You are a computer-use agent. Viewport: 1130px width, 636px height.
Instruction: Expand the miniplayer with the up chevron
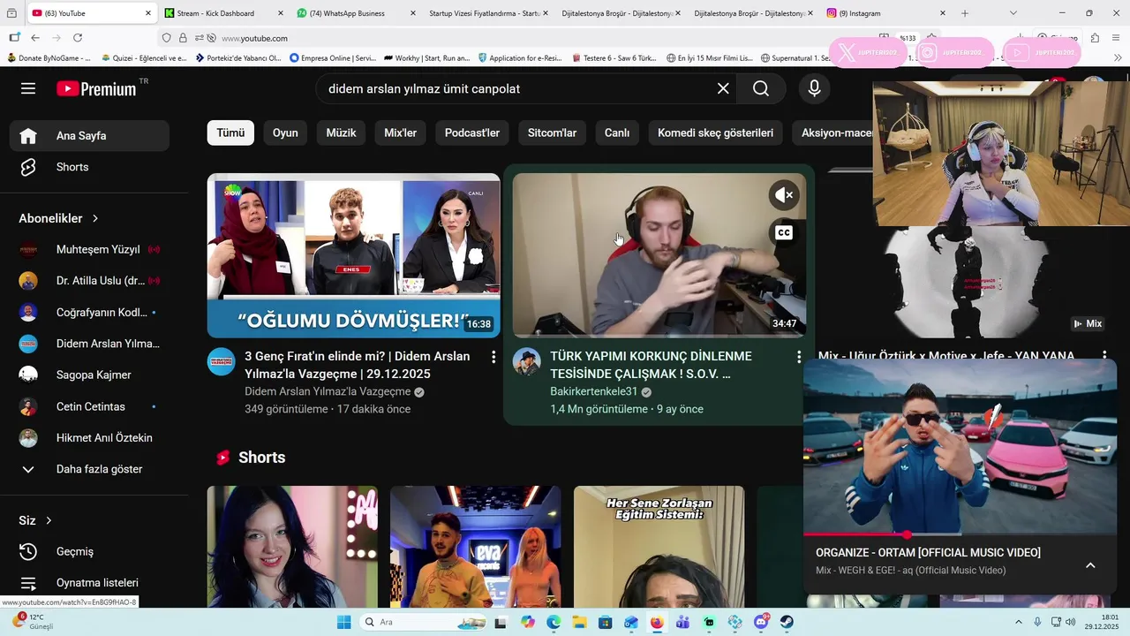[x=1090, y=565]
